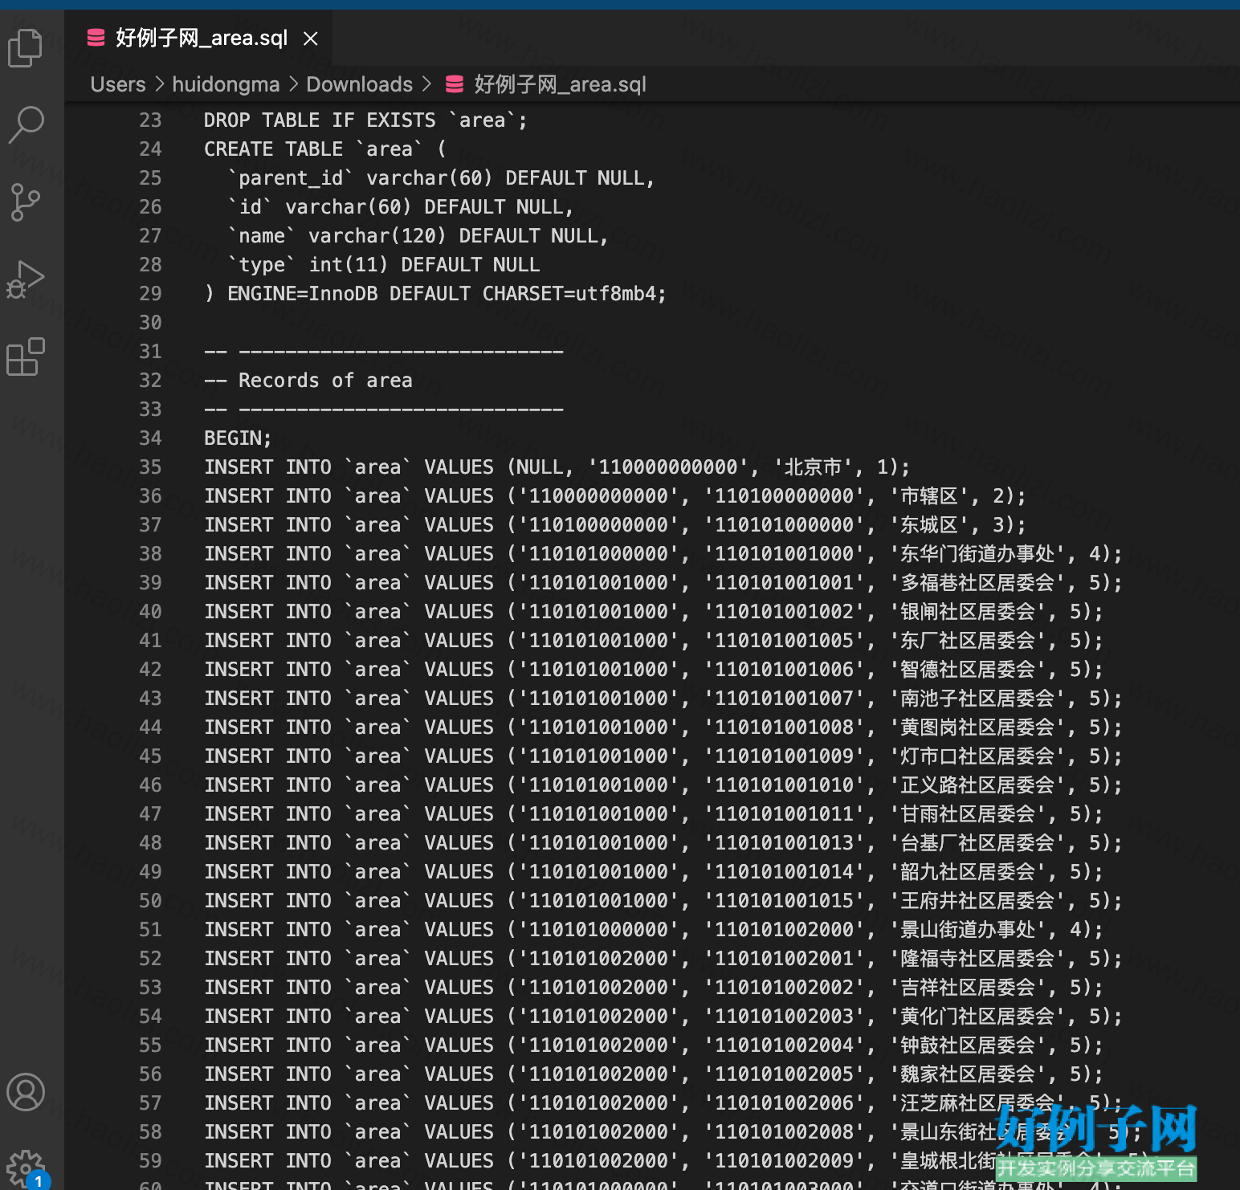Open the Accounts menu
Screen dimensions: 1240x1190
tap(25, 1092)
